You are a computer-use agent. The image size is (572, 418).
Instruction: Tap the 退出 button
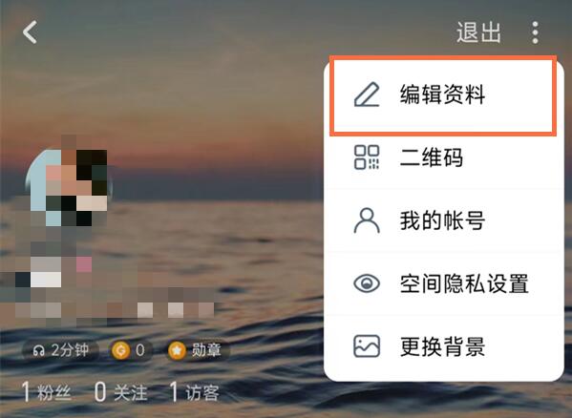(x=478, y=32)
